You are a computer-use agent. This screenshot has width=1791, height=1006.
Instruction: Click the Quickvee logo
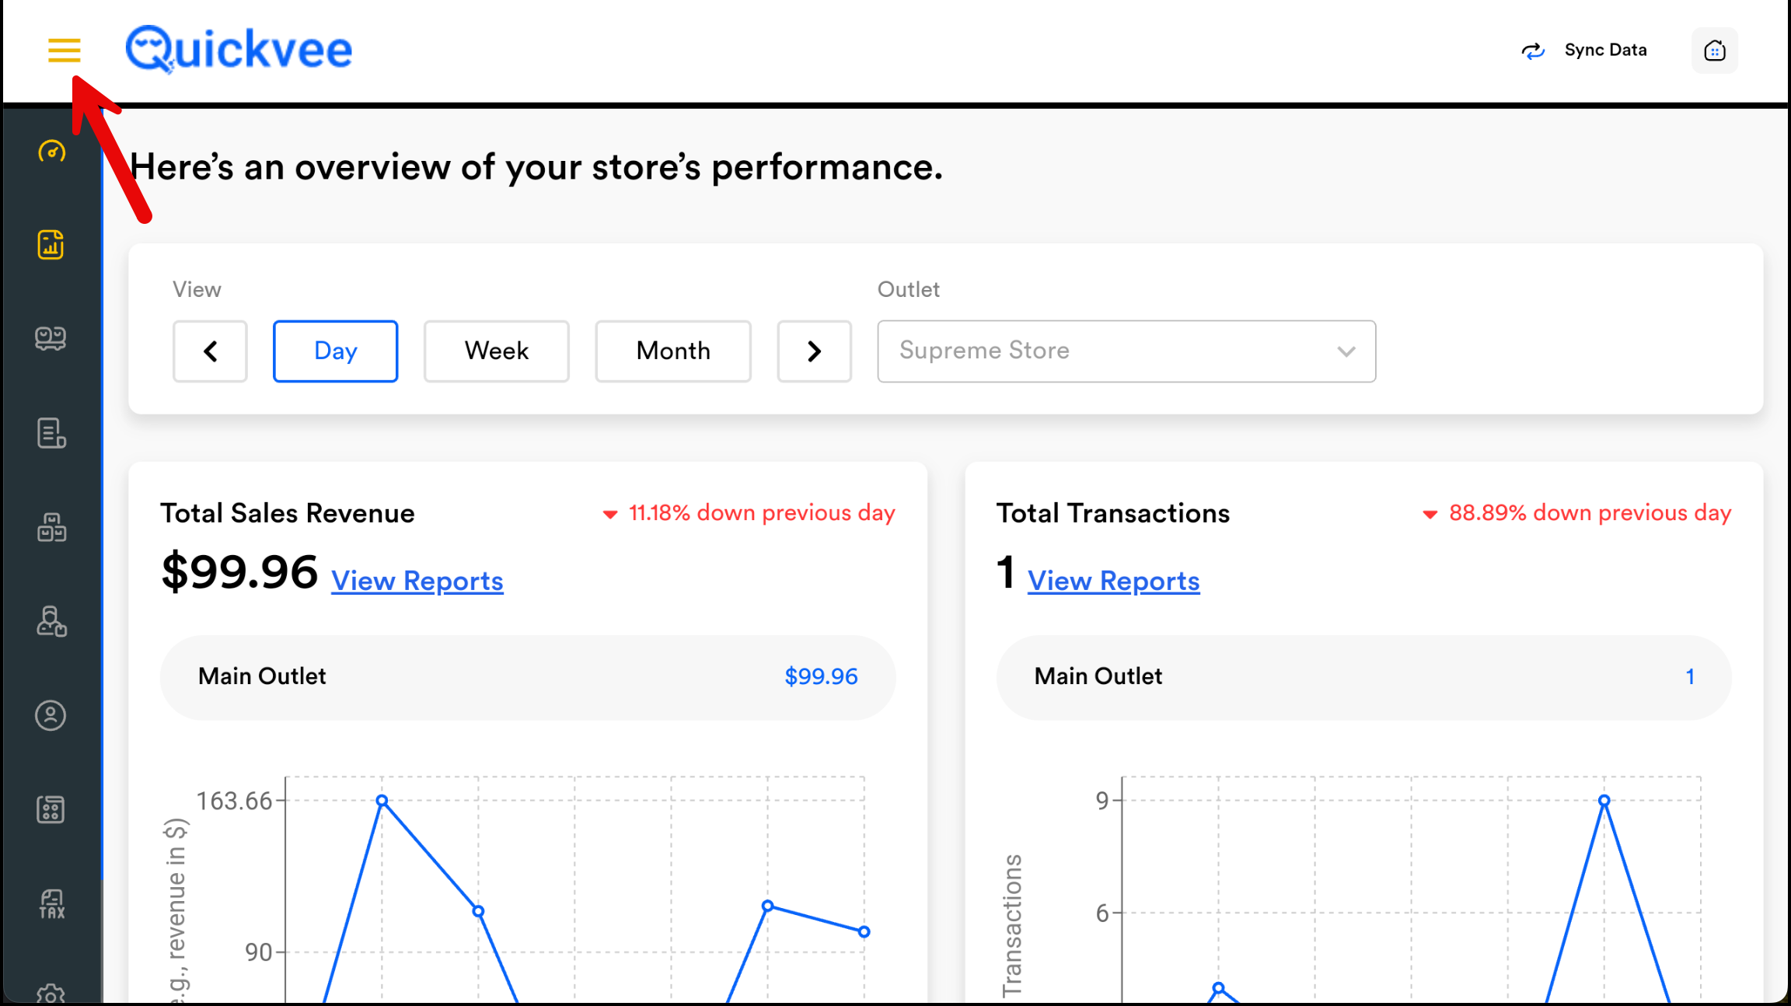click(239, 49)
